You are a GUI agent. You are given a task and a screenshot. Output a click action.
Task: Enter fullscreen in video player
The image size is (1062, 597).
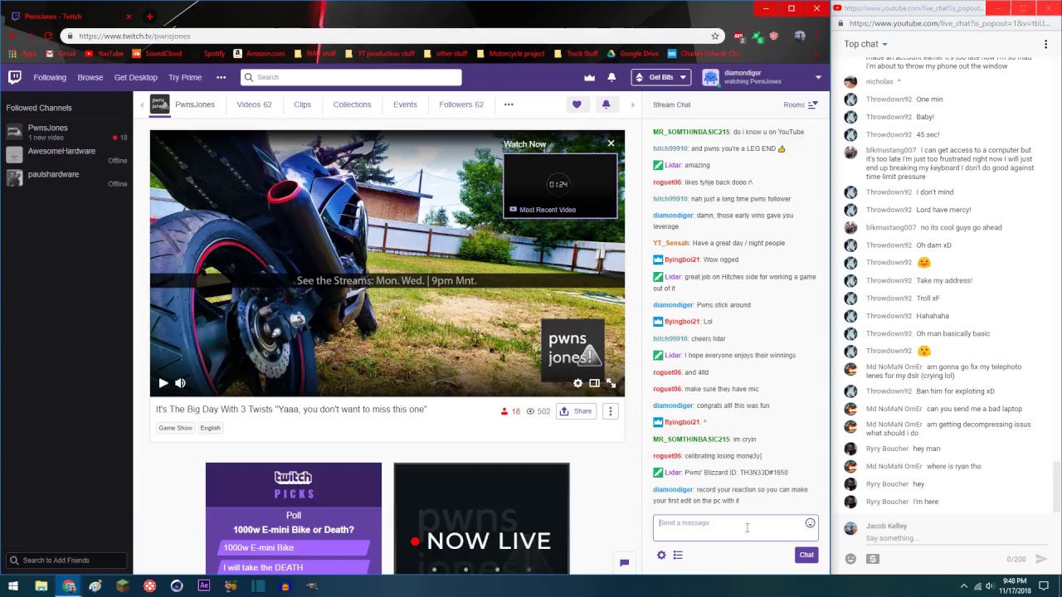[x=611, y=383]
